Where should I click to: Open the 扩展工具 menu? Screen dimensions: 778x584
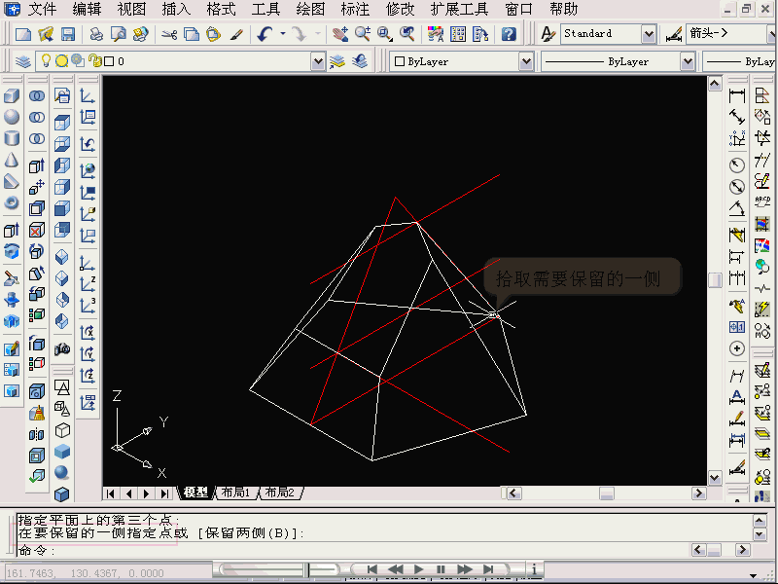pos(459,10)
